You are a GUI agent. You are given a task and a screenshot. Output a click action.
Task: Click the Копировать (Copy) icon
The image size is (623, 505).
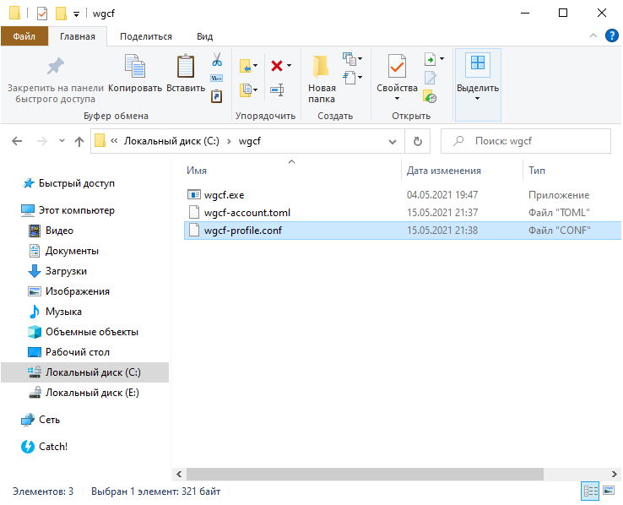point(135,66)
